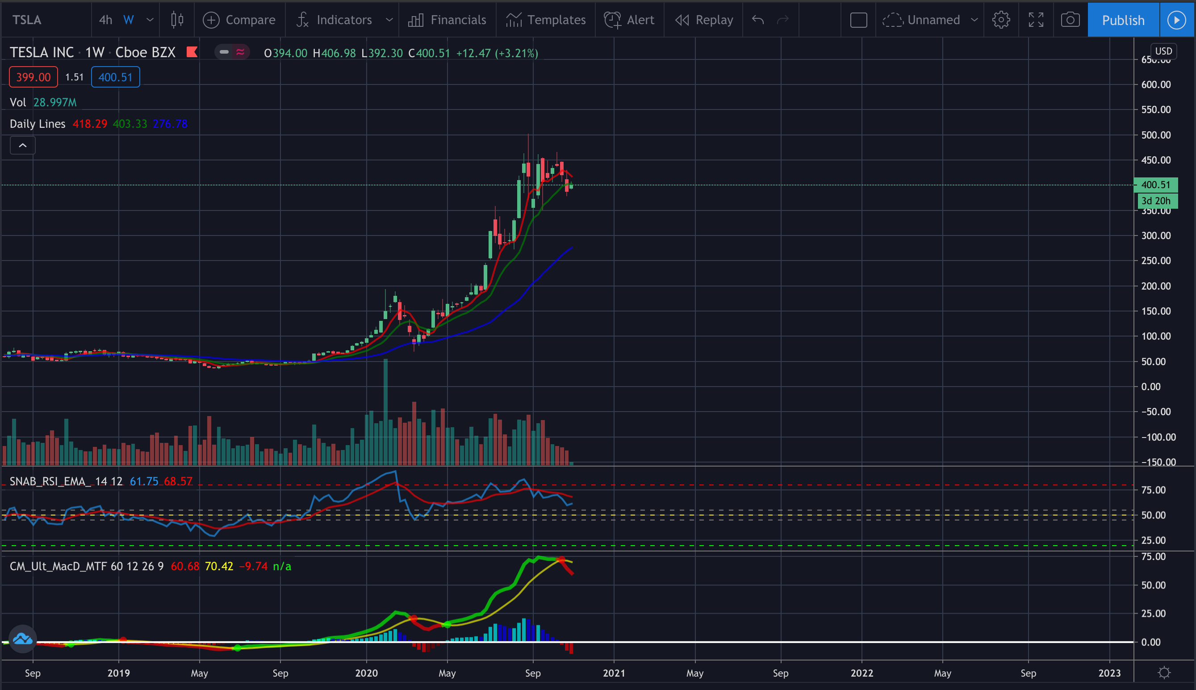This screenshot has width=1196, height=690.
Task: Click the select layout square icon
Action: click(858, 20)
